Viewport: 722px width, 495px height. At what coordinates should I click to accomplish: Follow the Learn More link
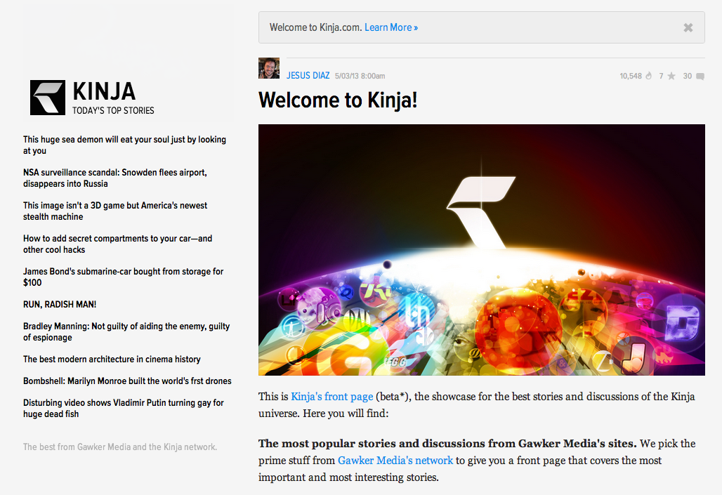pos(391,27)
